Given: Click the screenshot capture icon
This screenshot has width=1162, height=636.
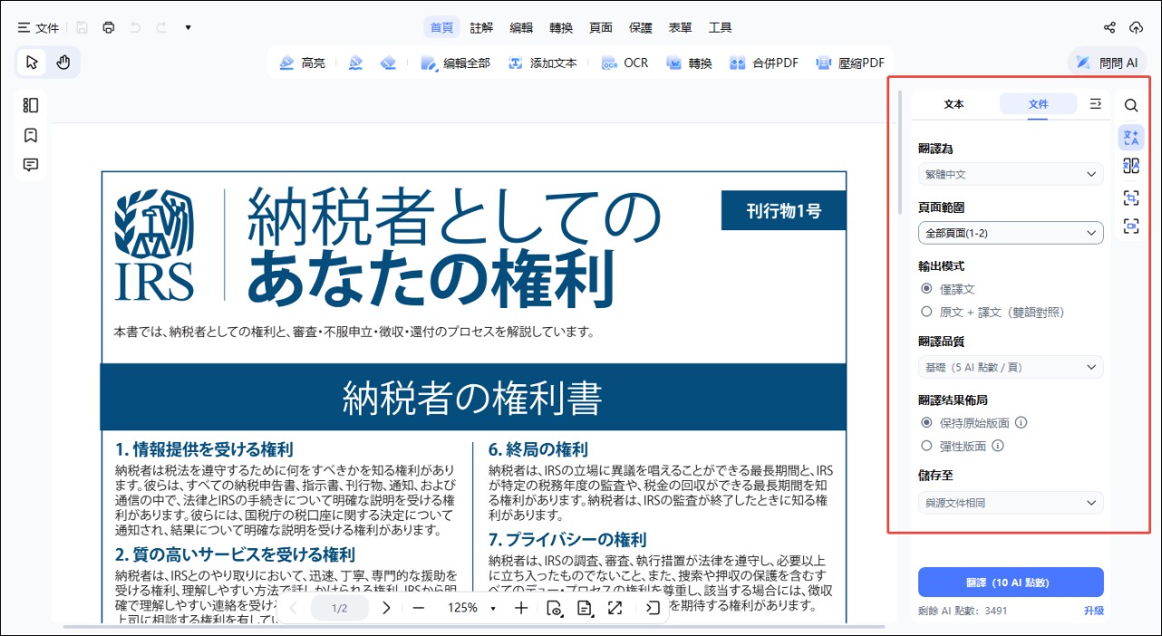Looking at the screenshot, I should (1131, 197).
